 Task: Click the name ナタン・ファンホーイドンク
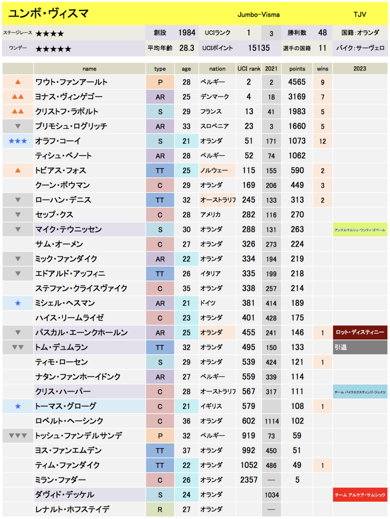[78, 377]
